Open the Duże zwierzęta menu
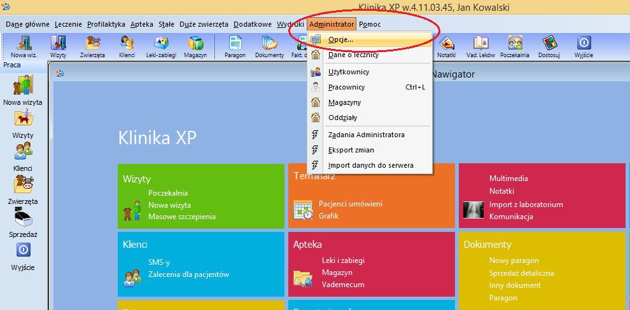The image size is (630, 310). point(204,25)
